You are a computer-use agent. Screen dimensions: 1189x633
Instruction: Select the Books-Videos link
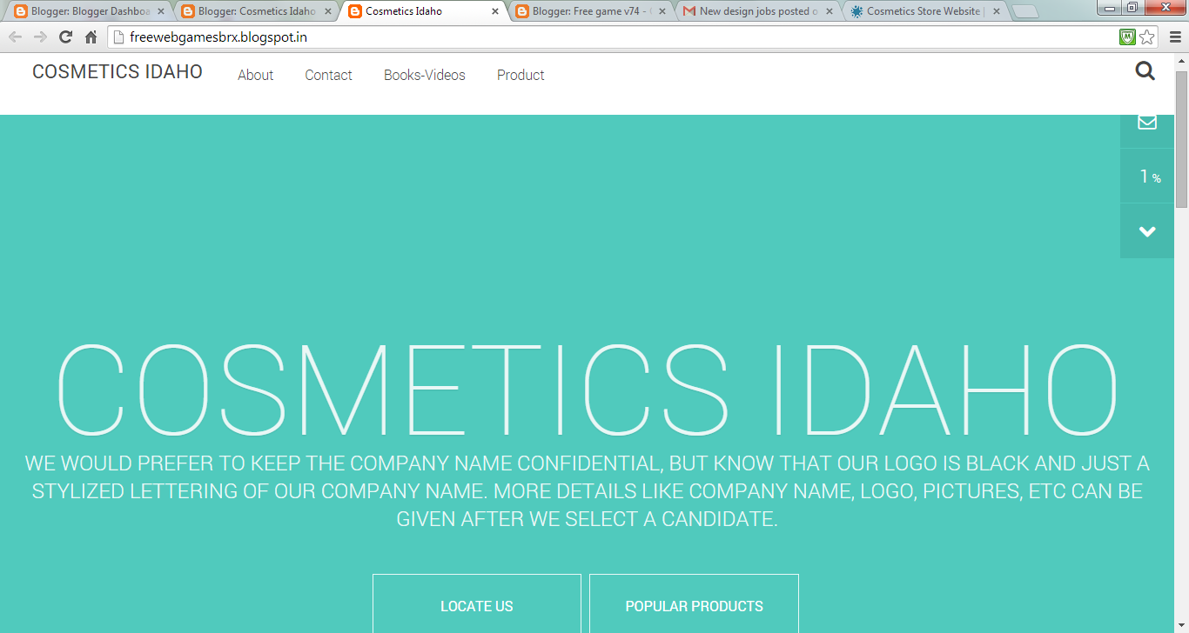point(425,75)
